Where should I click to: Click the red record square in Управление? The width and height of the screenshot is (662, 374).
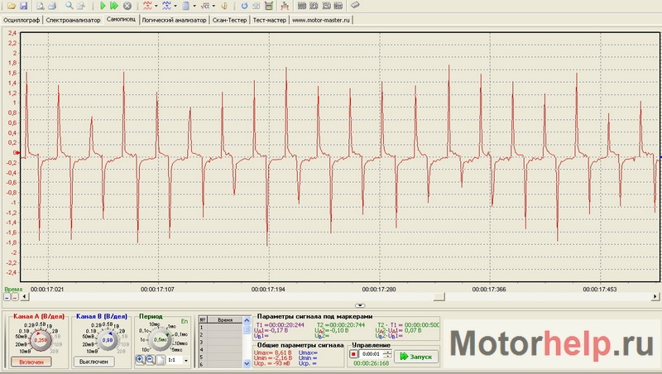(x=353, y=355)
